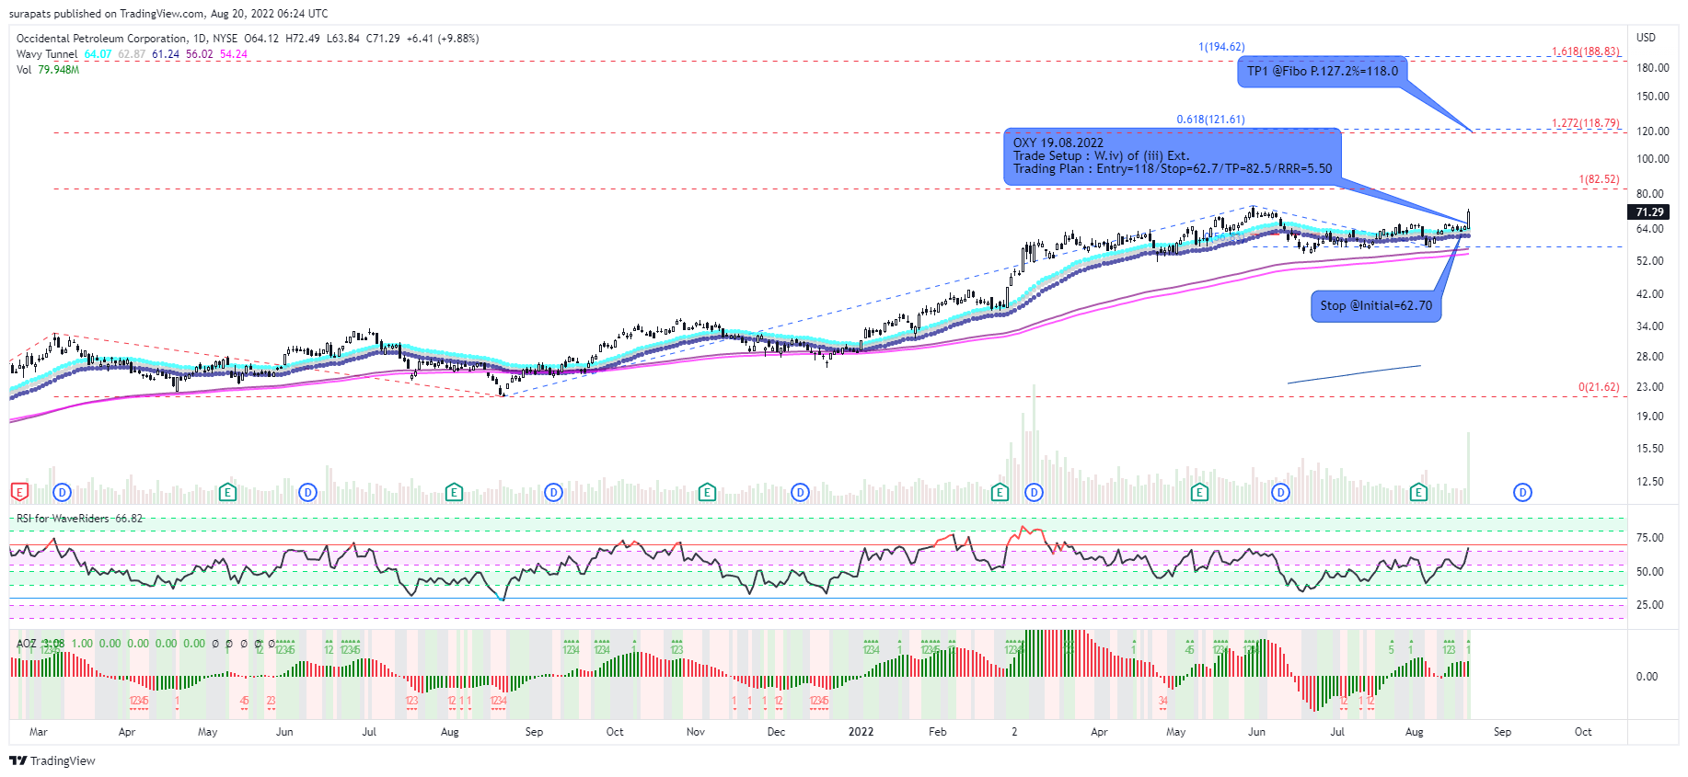Viewport: 1688px width, 777px height.
Task: Select the earnings E marker in May 2022
Action: click(1199, 493)
